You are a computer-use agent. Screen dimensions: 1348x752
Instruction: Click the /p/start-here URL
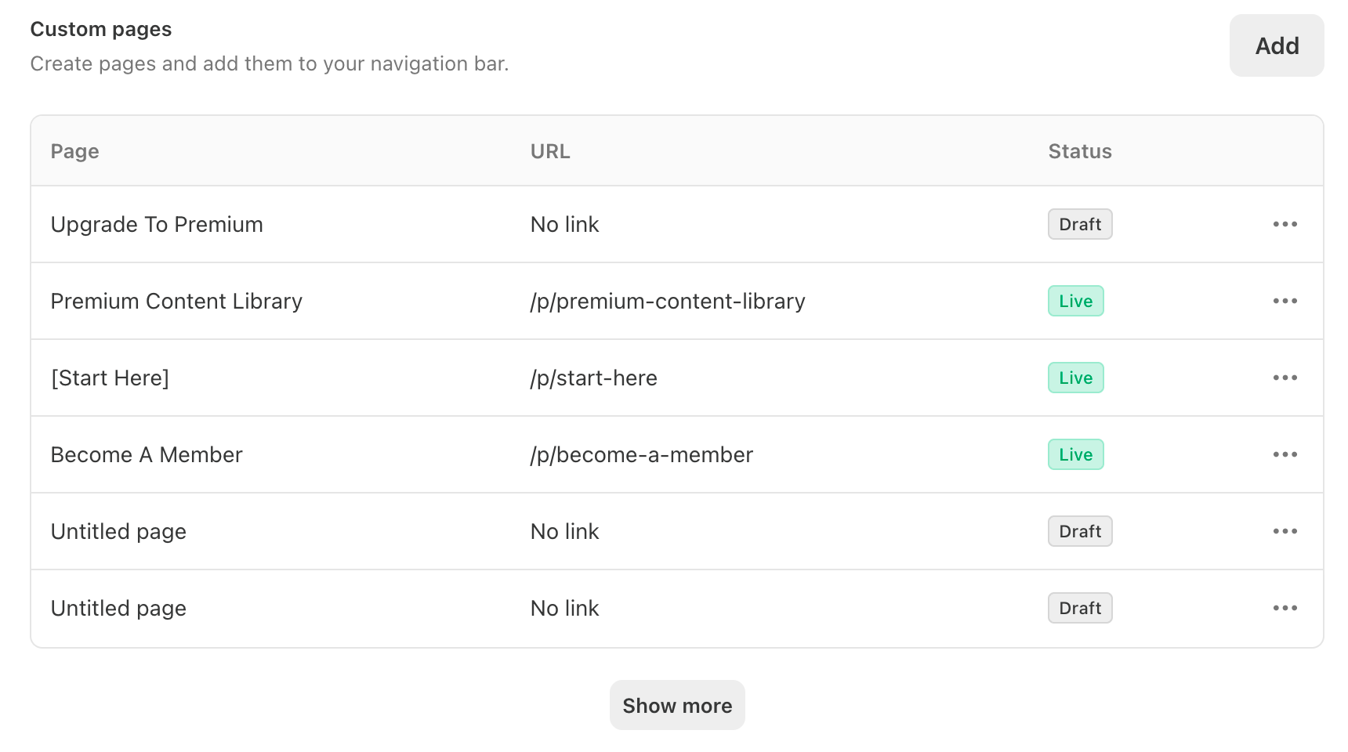coord(593,378)
